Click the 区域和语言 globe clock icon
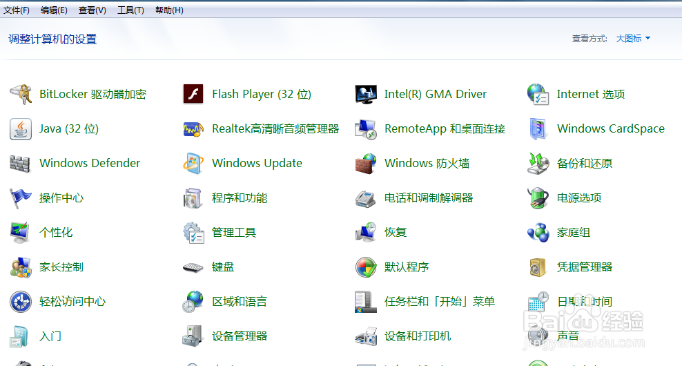 click(193, 302)
